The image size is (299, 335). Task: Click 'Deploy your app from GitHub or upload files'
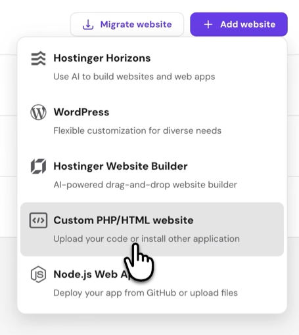coord(145,293)
